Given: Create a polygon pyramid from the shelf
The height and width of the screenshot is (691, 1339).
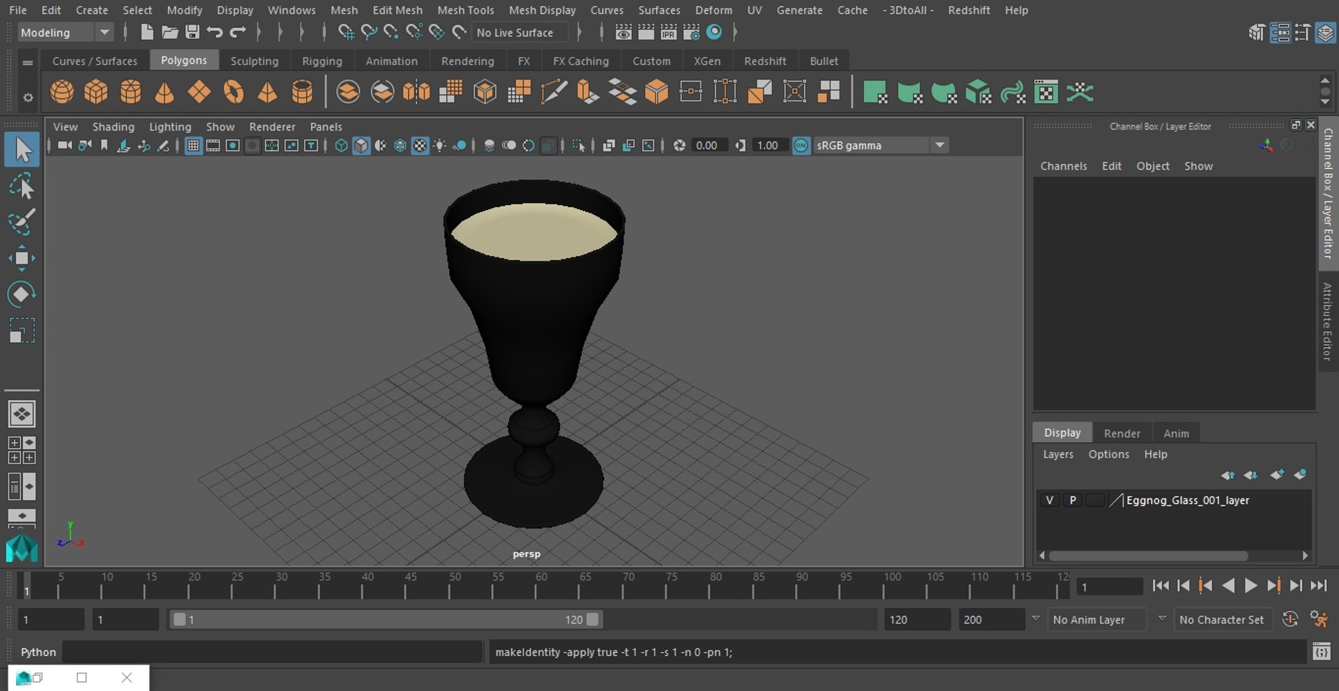Looking at the screenshot, I should click(268, 92).
